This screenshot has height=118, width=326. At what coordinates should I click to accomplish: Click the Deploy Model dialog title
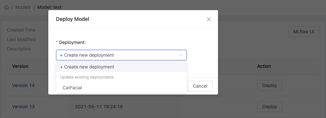point(72,19)
